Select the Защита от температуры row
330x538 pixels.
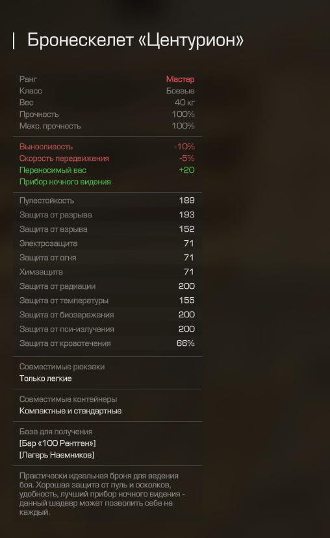point(107,300)
